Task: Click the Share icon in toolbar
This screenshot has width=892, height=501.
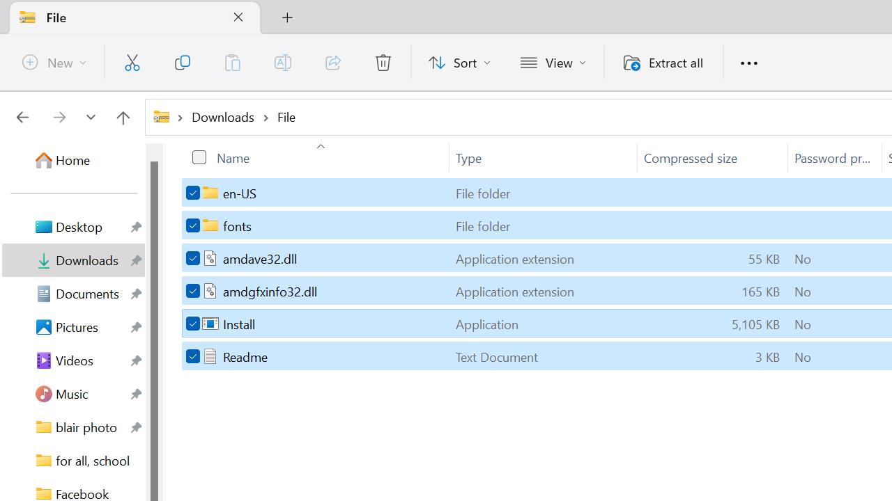Action: 332,63
